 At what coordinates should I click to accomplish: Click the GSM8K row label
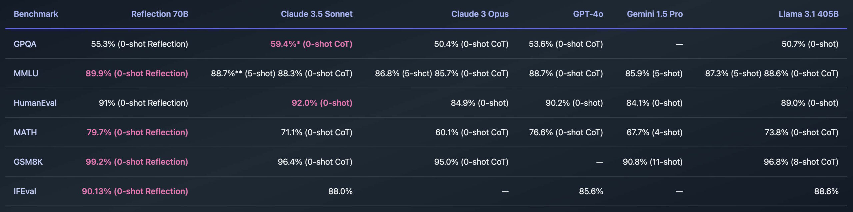[x=28, y=162]
